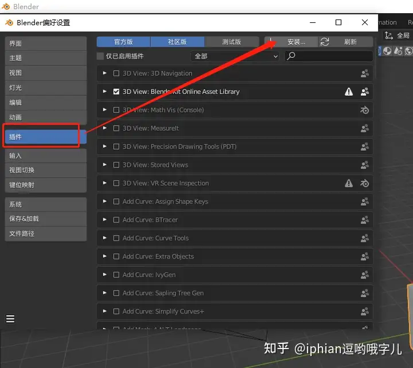Open the 界面 (Interface) preferences tab

point(46,44)
